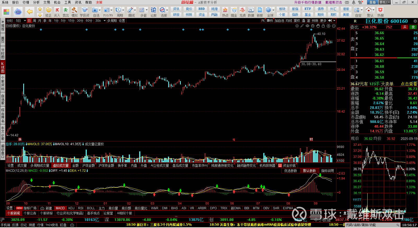Viewport: 418px width, 228px height.
Task: Toggle 复权 price adjustment
Action: (x=297, y=21)
